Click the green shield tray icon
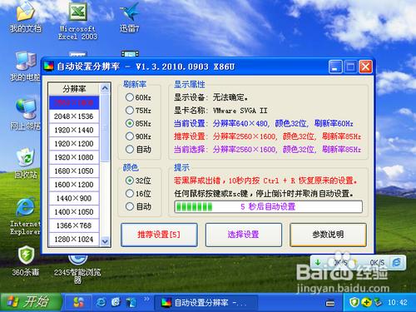 coord(354,302)
